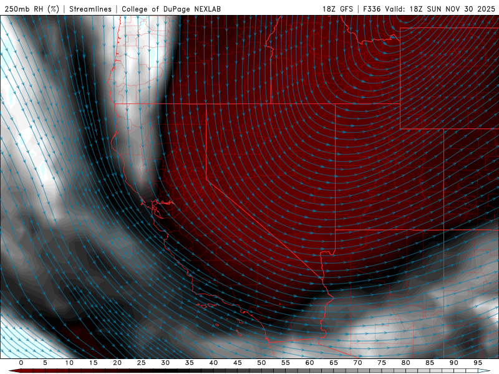The image size is (499, 374).
Task: Click the "F336" forecast hour text
Action: pos(372,9)
